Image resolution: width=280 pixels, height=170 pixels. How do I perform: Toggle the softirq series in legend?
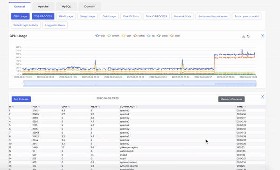[139, 36]
